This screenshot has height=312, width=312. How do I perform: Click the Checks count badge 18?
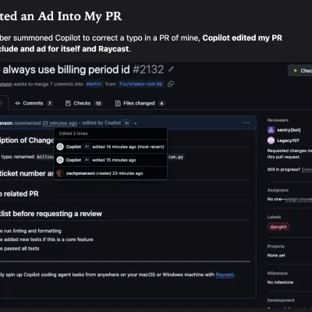click(98, 103)
